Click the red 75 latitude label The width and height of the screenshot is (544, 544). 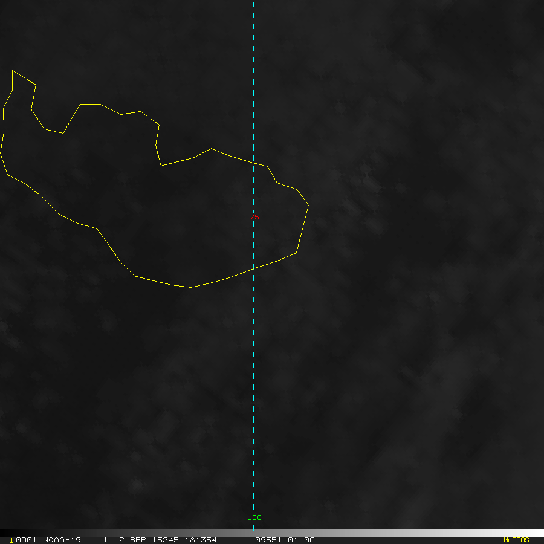(254, 218)
